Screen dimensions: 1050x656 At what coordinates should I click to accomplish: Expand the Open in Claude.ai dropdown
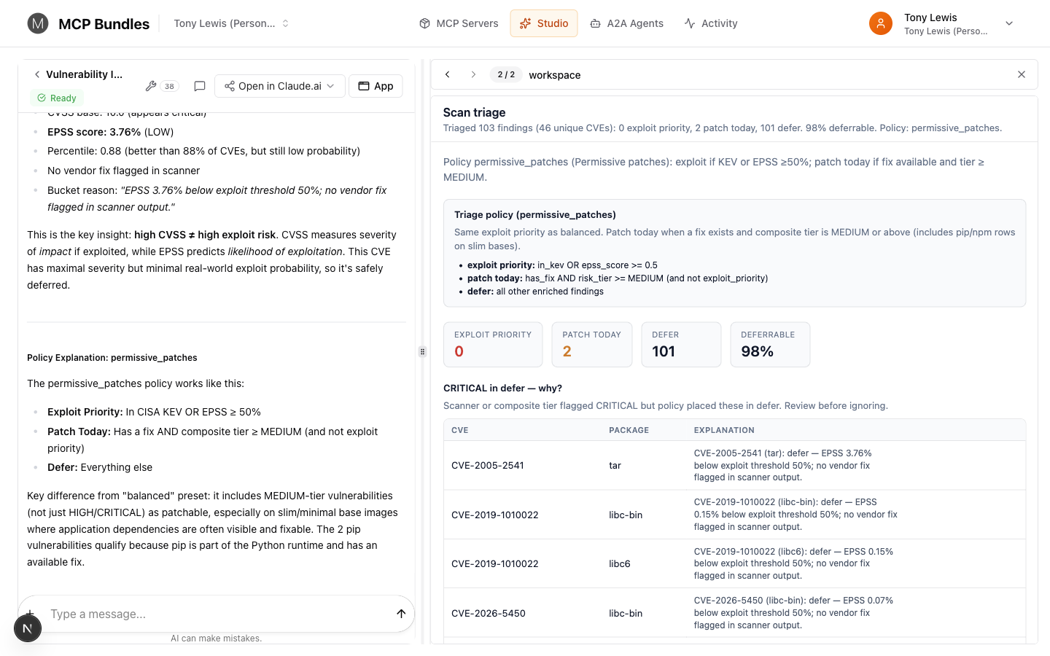[280, 86]
